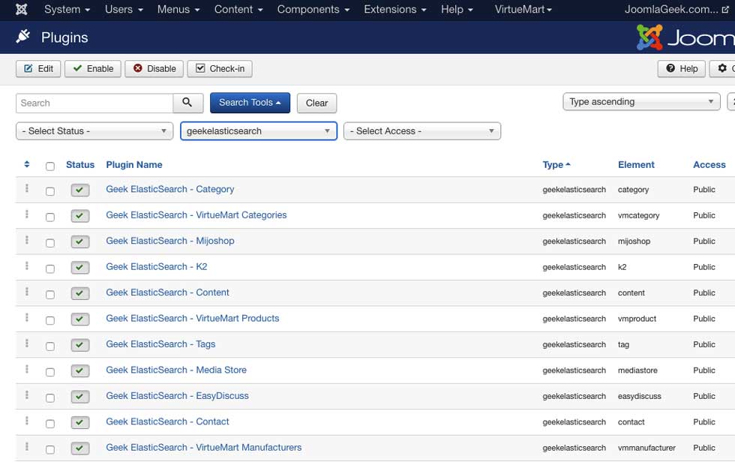
Task: Click the Edit toolbar button
Action: pyautogui.click(x=38, y=68)
